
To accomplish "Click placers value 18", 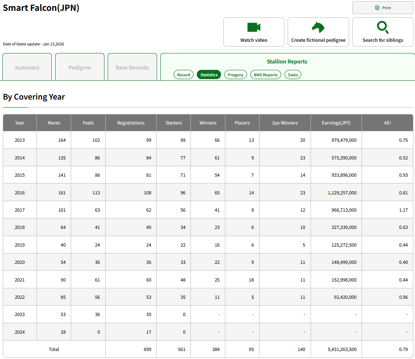I will click(x=251, y=280).
